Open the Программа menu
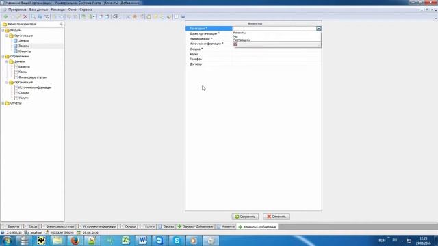Screen dimensions: 438x246 pyautogui.click(x=17, y=10)
